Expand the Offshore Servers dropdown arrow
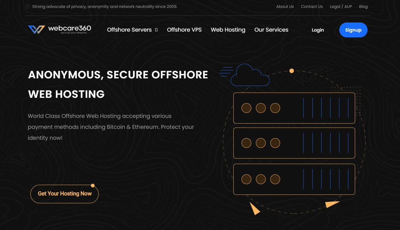The height and width of the screenshot is (230, 400). [x=156, y=30]
